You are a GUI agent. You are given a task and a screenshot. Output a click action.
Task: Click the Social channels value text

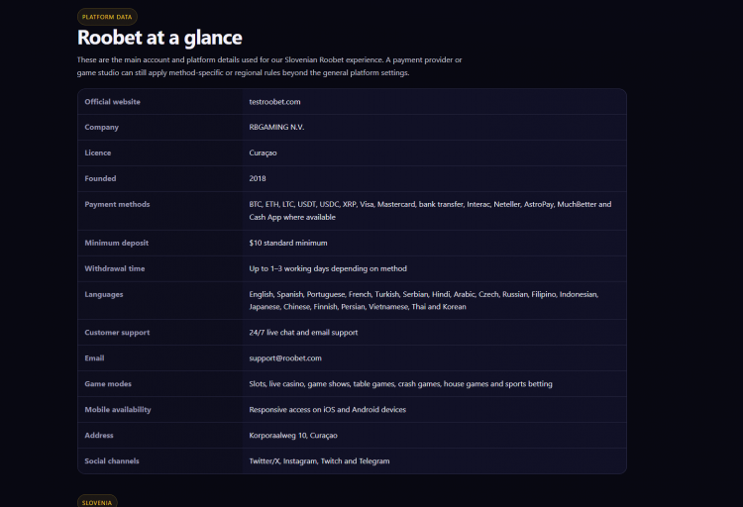pyautogui.click(x=319, y=461)
